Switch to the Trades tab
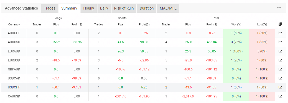Screen dimensions: 288x103 coord(50,8)
